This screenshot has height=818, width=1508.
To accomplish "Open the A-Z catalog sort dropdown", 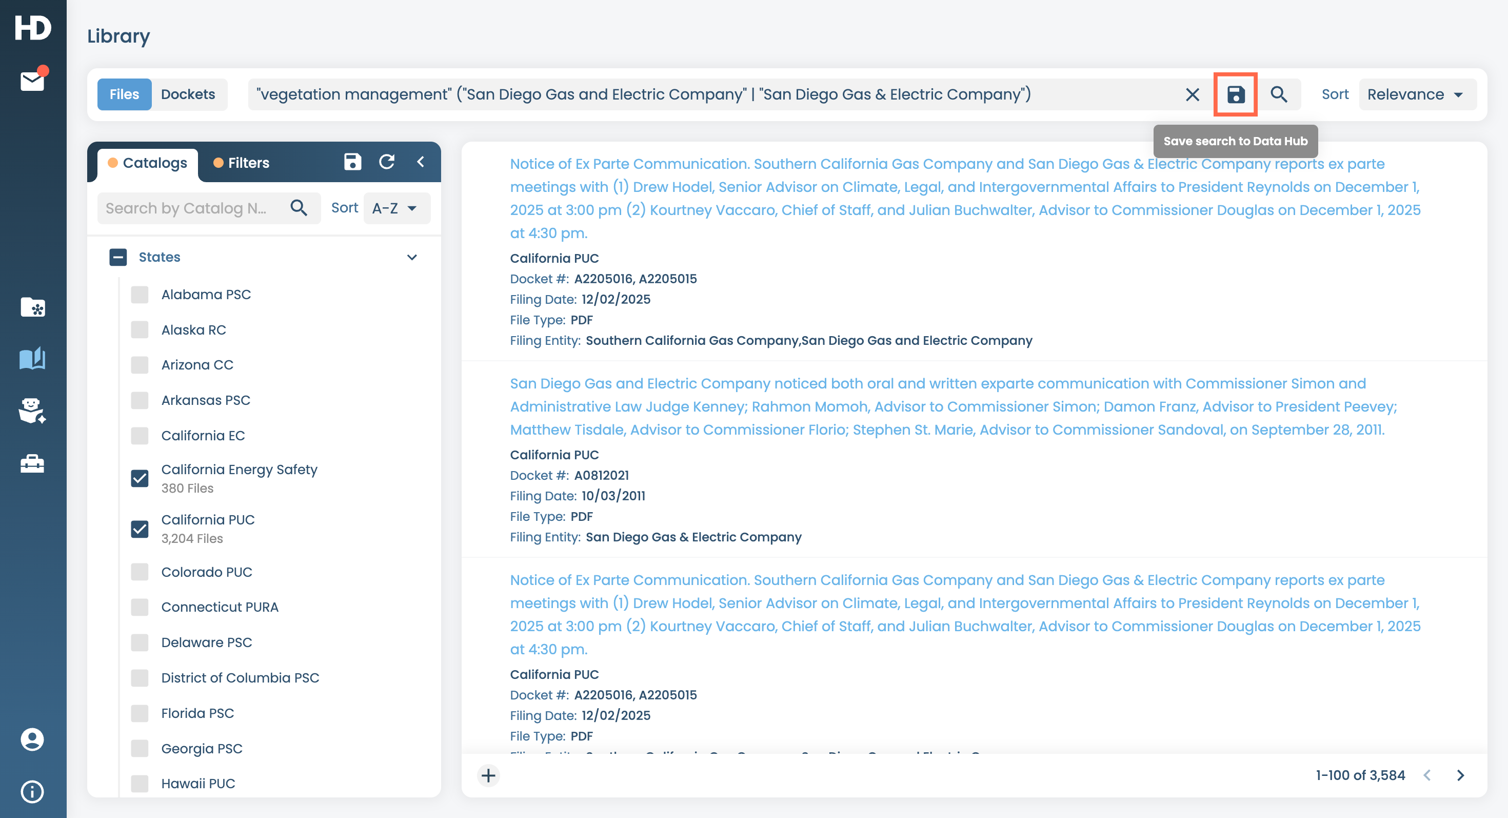I will click(x=396, y=208).
